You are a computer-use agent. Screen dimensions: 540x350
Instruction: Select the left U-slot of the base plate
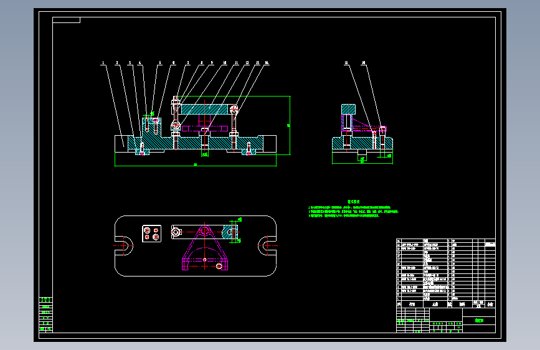(124, 245)
